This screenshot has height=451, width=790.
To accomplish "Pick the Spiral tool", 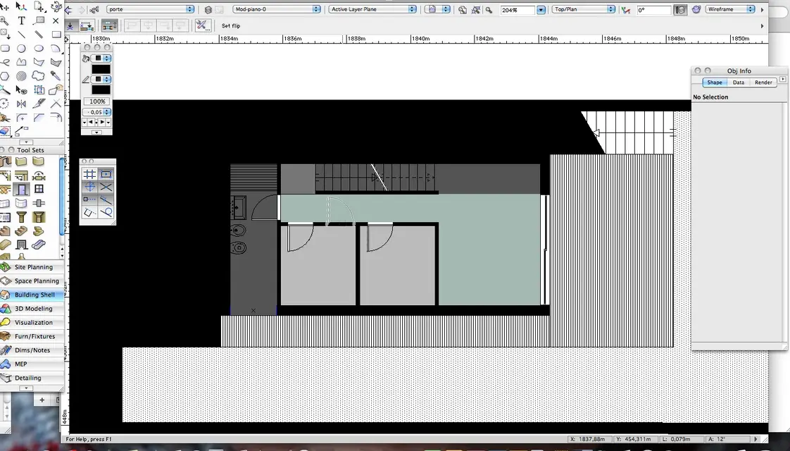I will pos(22,76).
